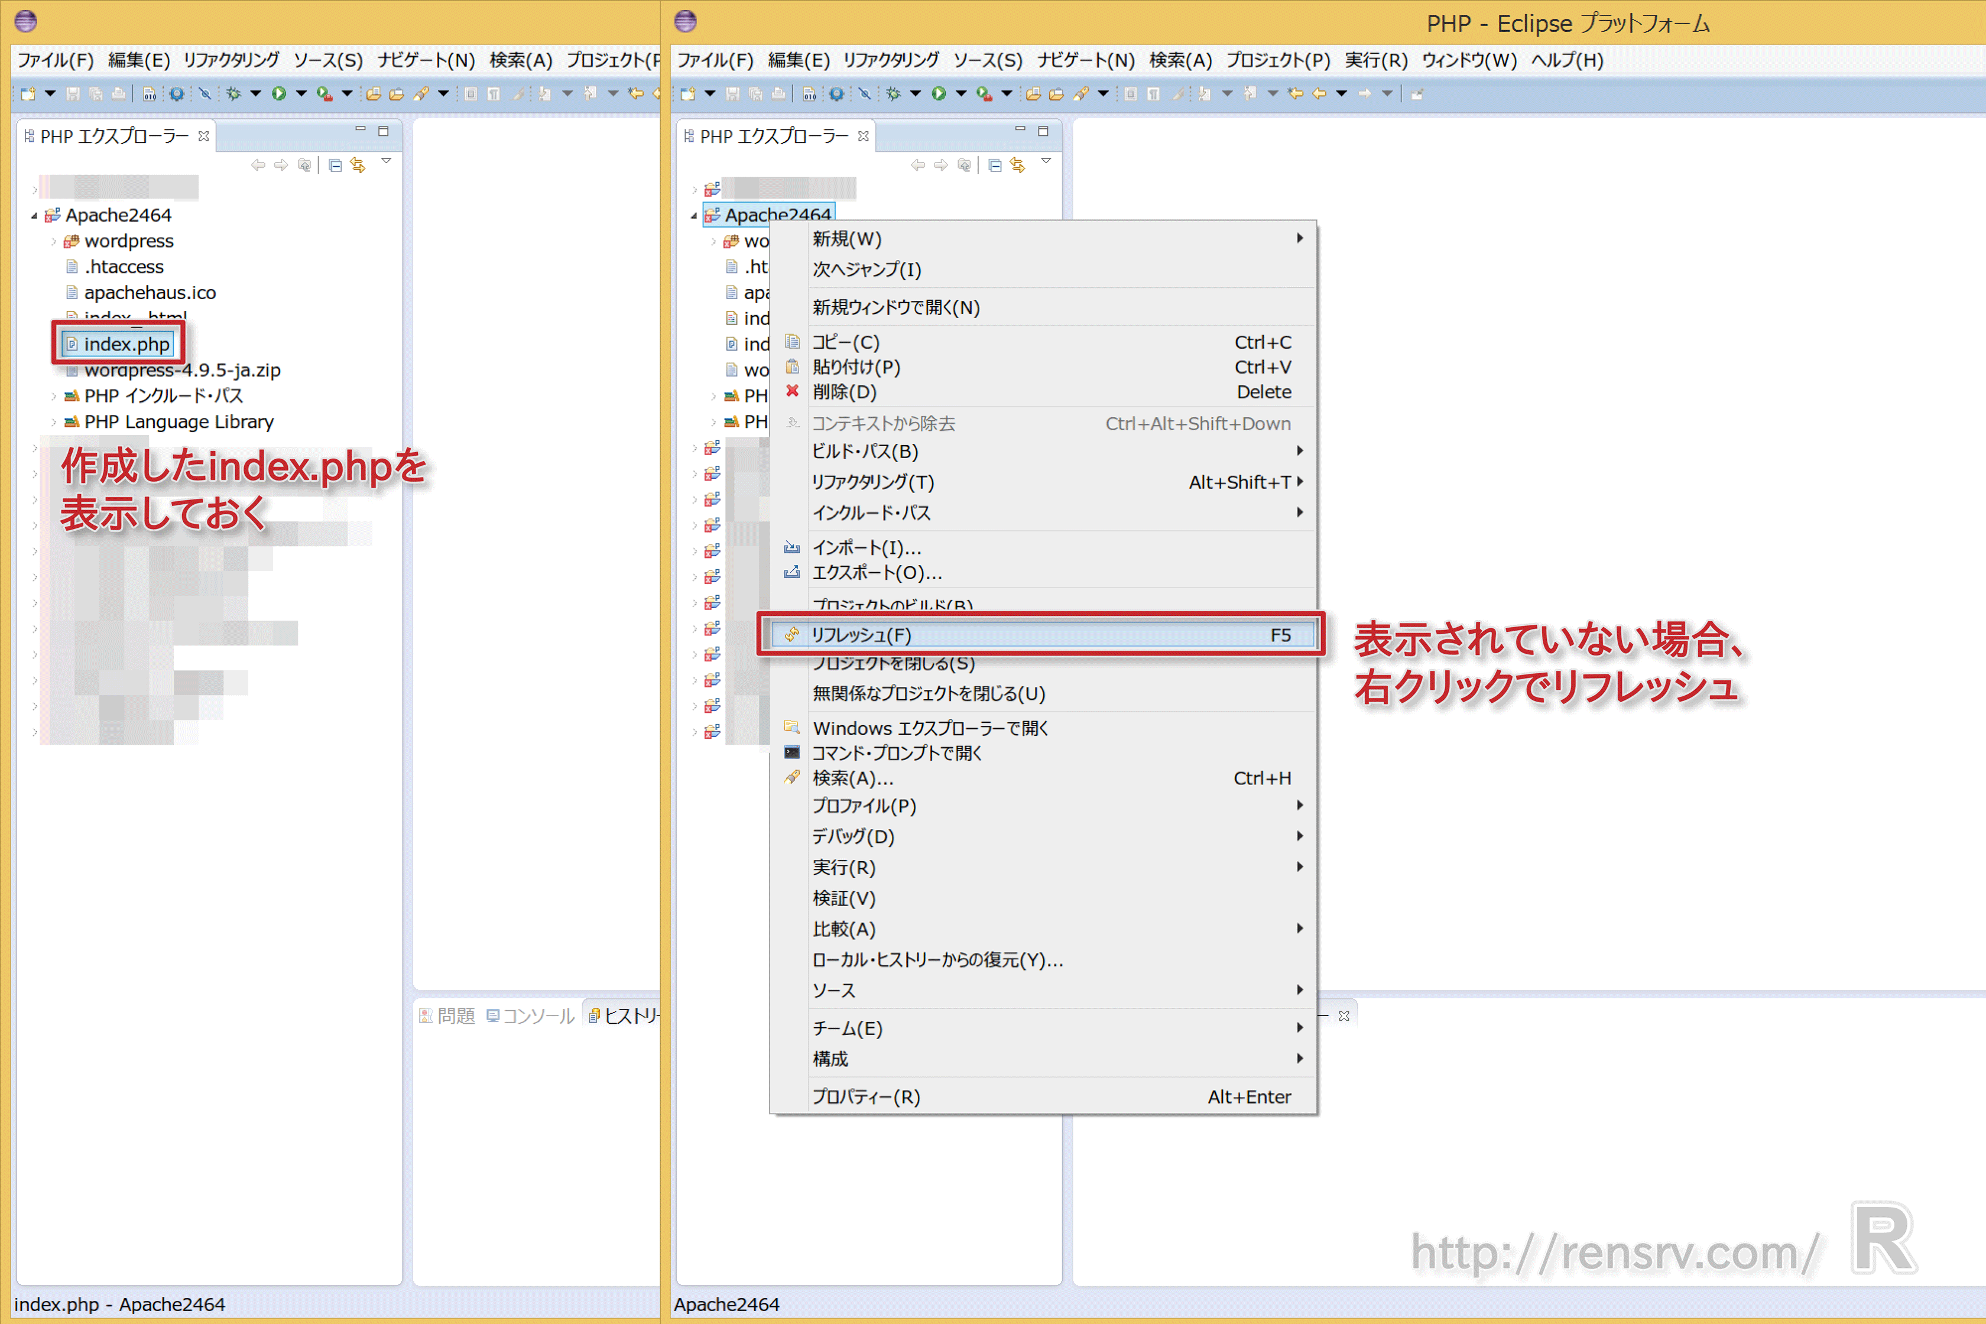1986x1324 pixels.
Task: Click Last Edit Location arrow in right toolbar
Action: click(x=1295, y=94)
